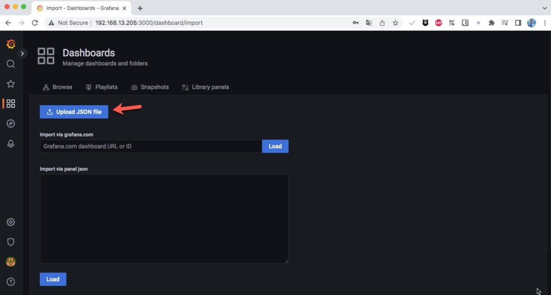Click the AdBlock Plus ABP extension icon
The height and width of the screenshot is (295, 551).
(439, 23)
